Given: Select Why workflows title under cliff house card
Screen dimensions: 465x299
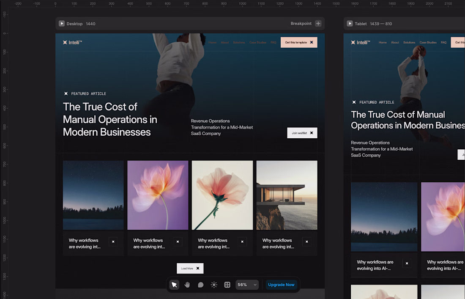Looking at the screenshot, I should click(278, 244).
